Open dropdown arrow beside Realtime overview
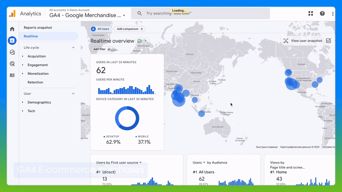Screen dimensions: 342x192 pos(145,41)
